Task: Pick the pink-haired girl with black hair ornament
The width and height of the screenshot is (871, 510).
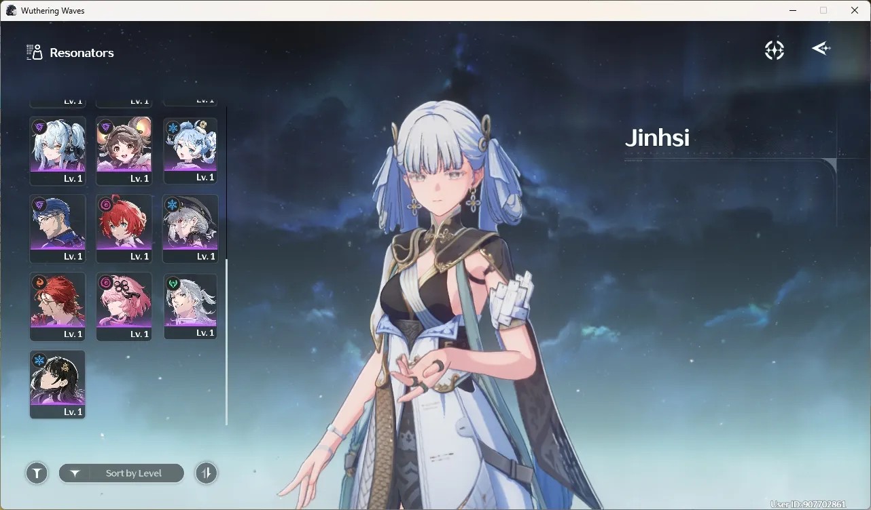Action: 124,307
